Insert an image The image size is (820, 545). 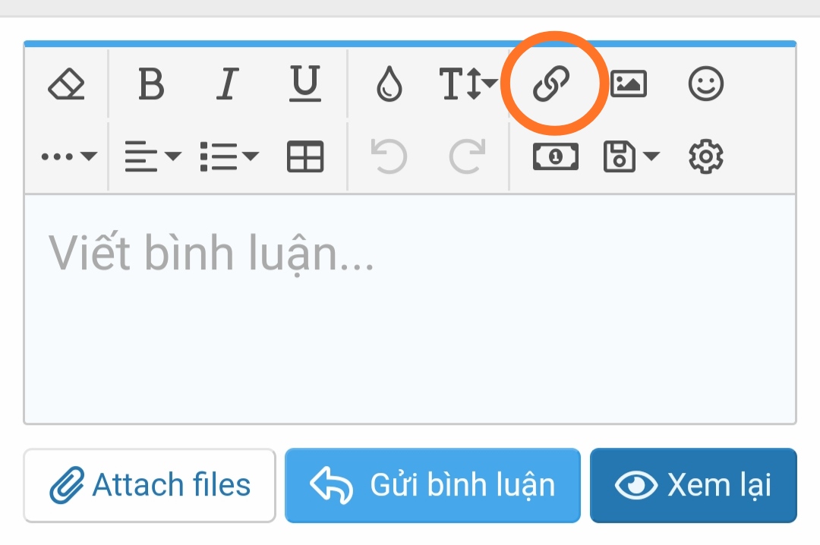point(629,83)
